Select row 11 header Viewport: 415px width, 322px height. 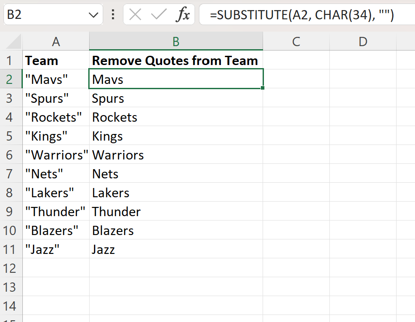(11, 250)
